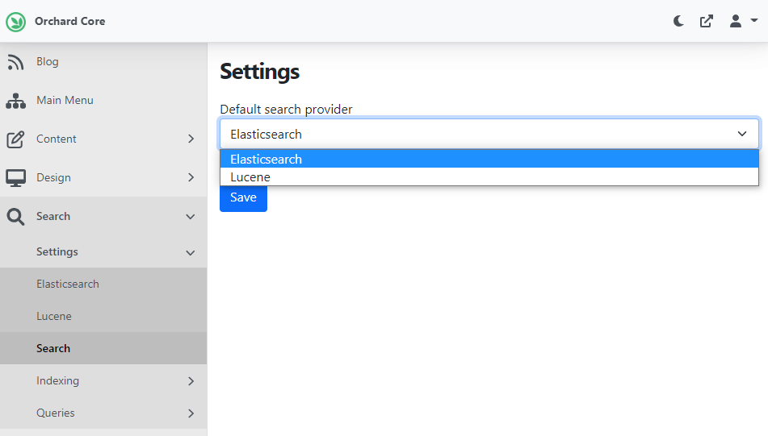Expand Design submenu chevron
Image resolution: width=768 pixels, height=436 pixels.
coord(191,177)
